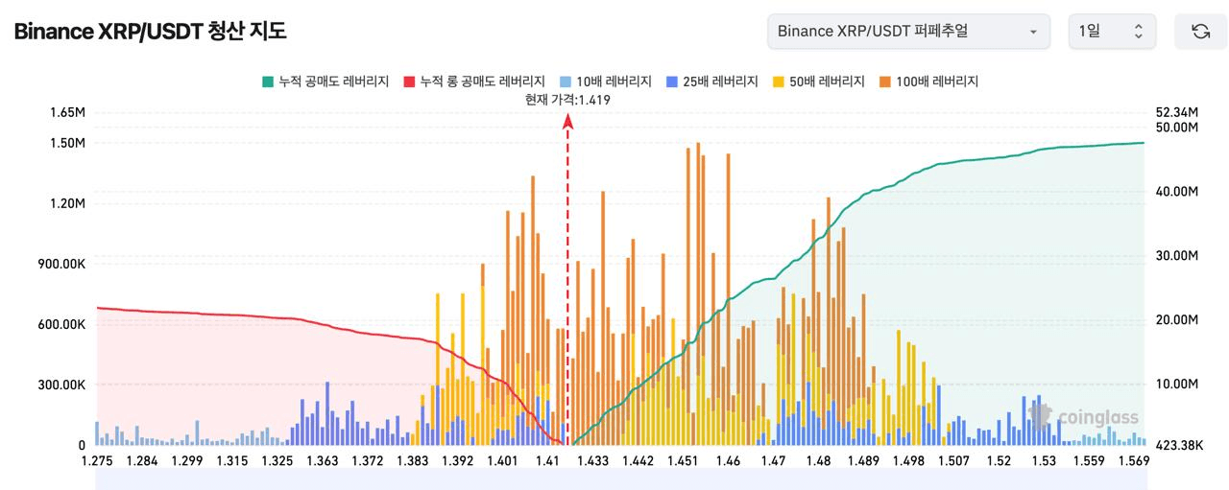Click the light blue 10배 legend color swatch
Image resolution: width=1229 pixels, height=490 pixels.
pos(566,82)
